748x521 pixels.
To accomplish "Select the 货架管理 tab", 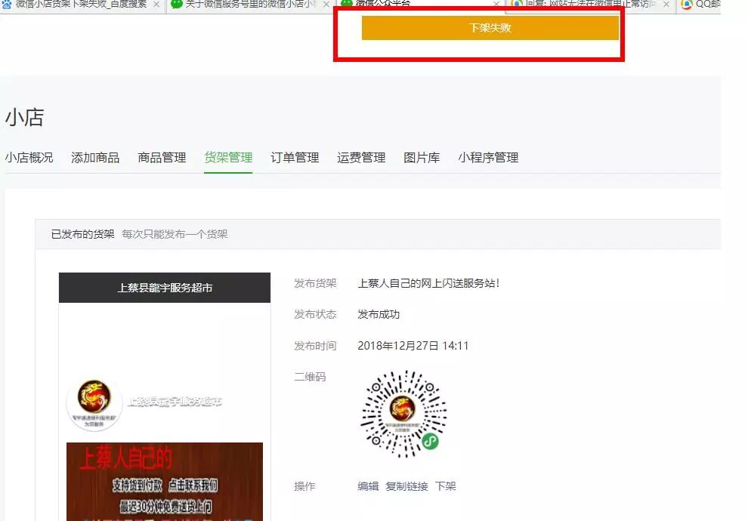I will [228, 158].
